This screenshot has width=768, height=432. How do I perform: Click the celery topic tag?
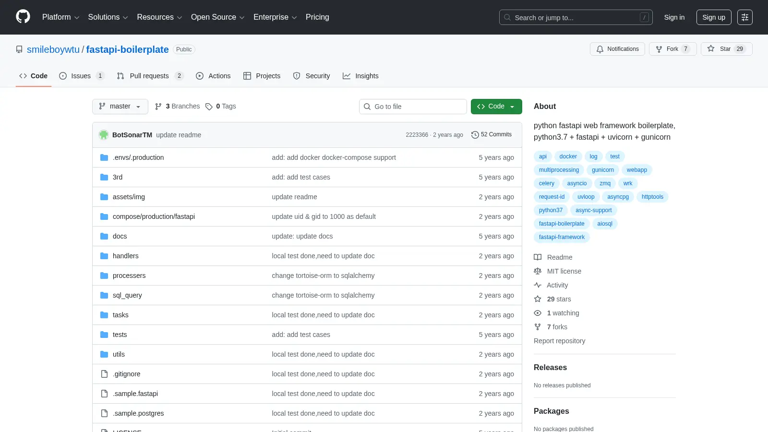[547, 183]
